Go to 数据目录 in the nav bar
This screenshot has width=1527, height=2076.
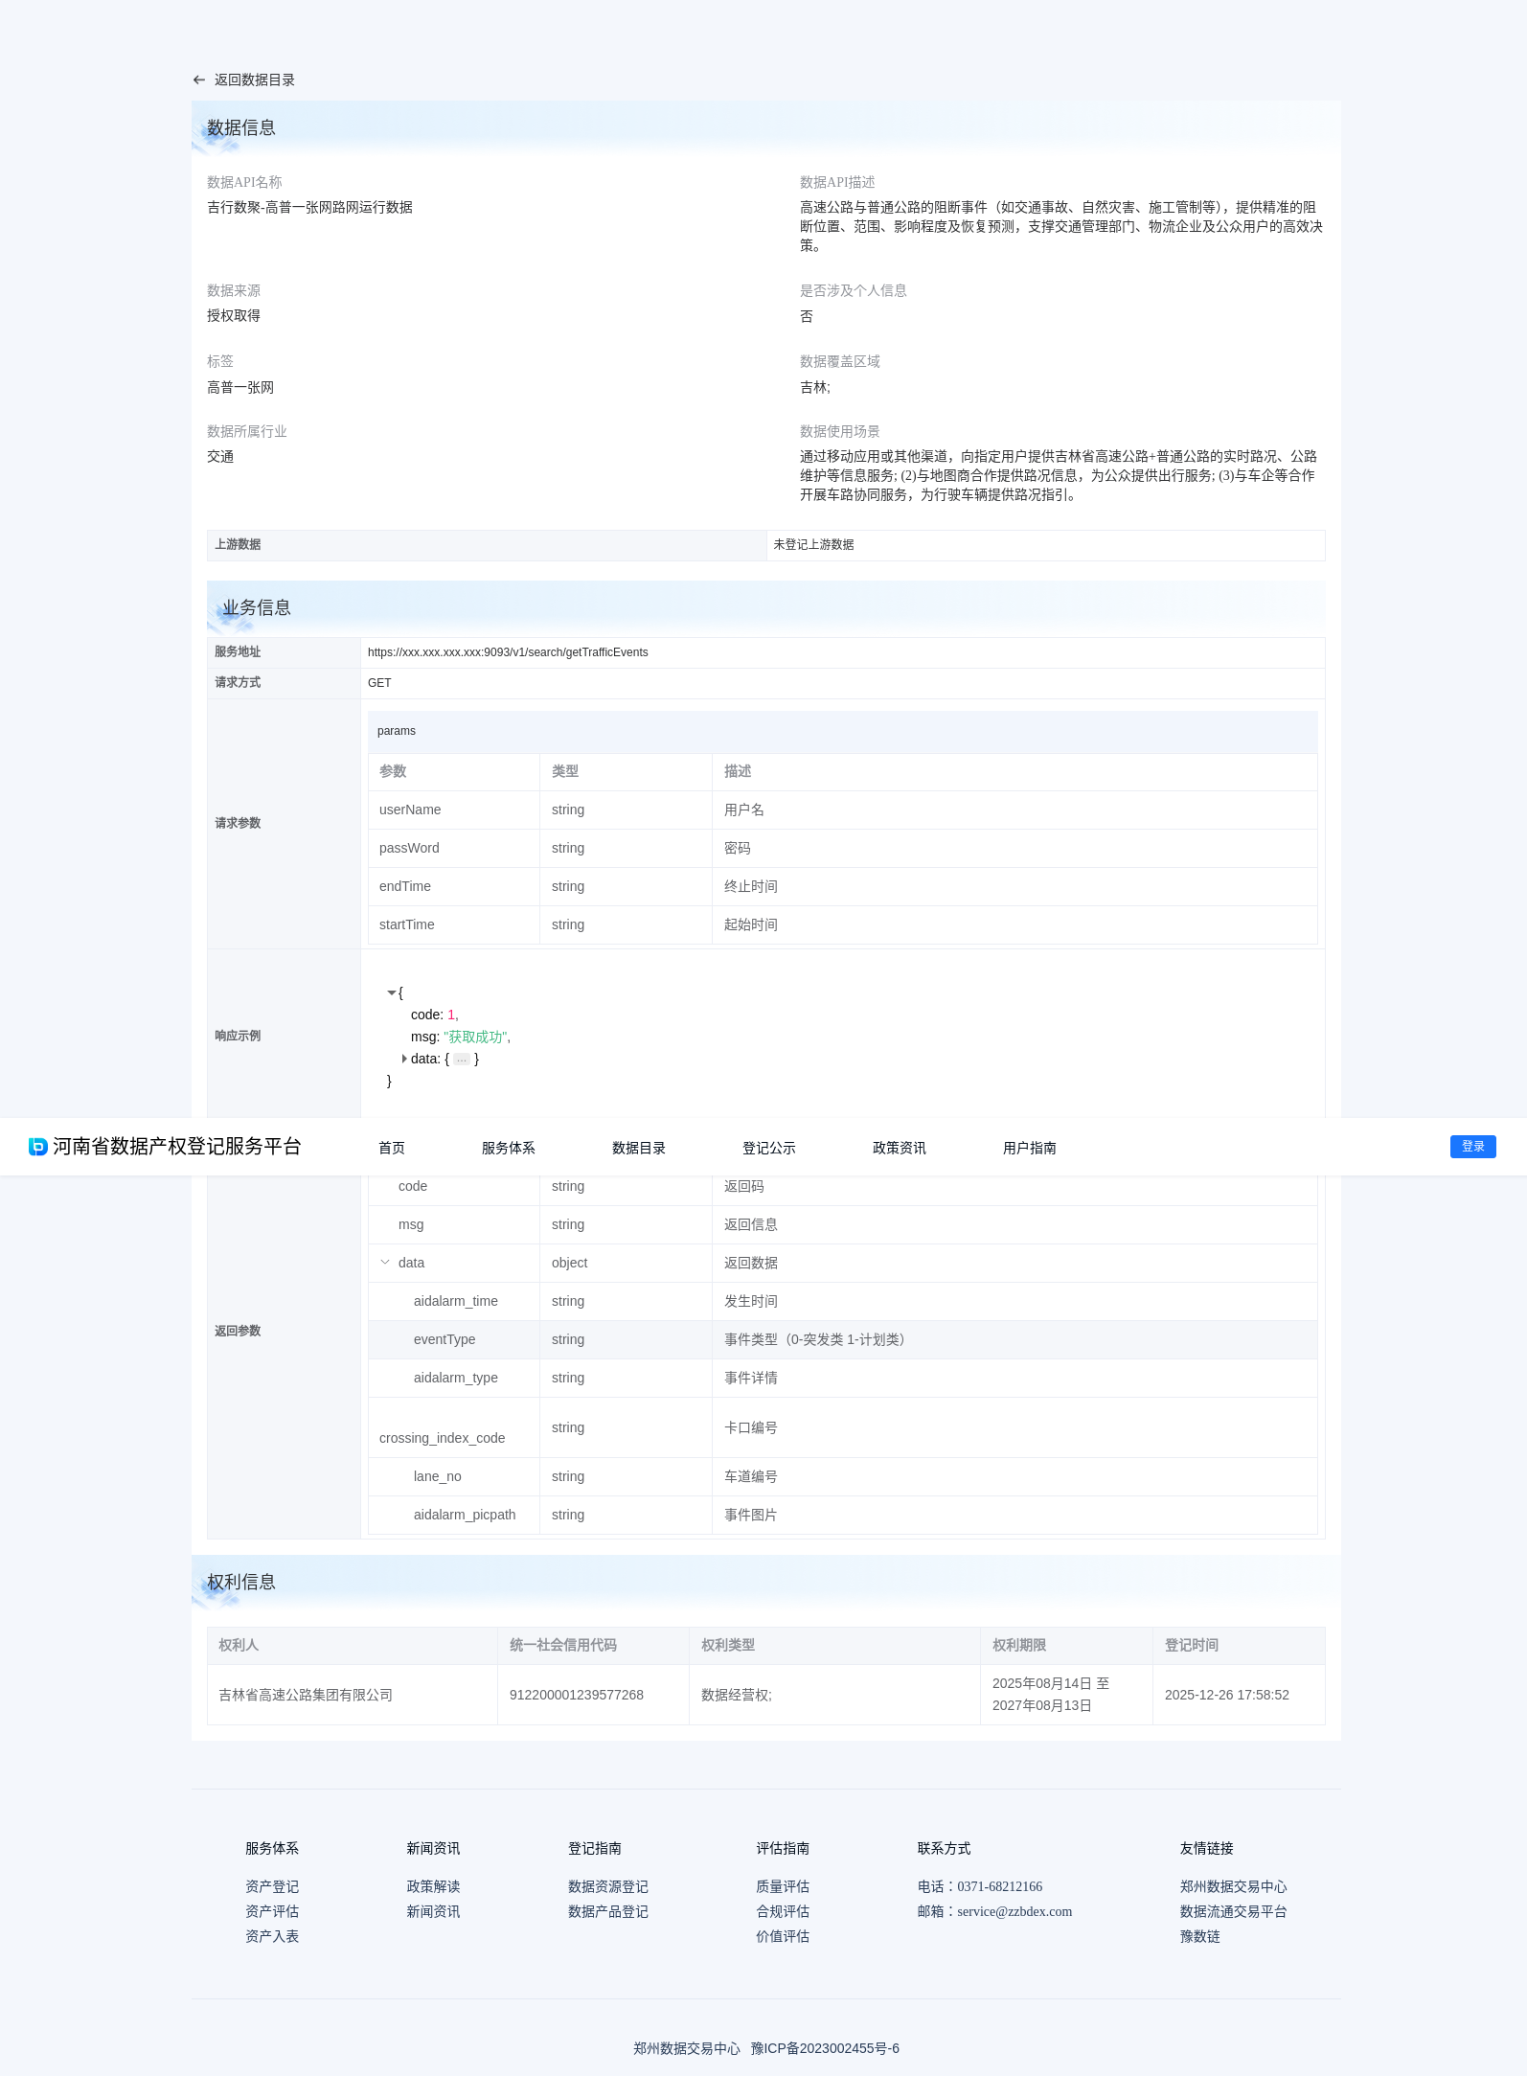point(639,1148)
